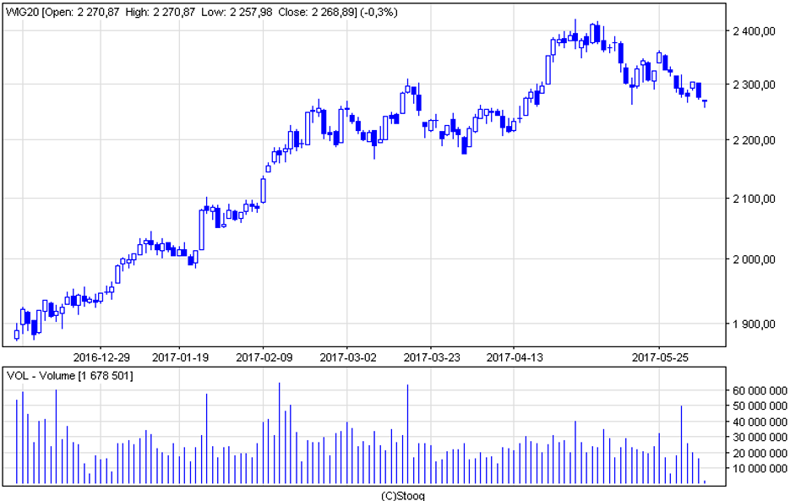Click the 60 000 000 volume axis label
801x501 pixels.
click(x=759, y=391)
